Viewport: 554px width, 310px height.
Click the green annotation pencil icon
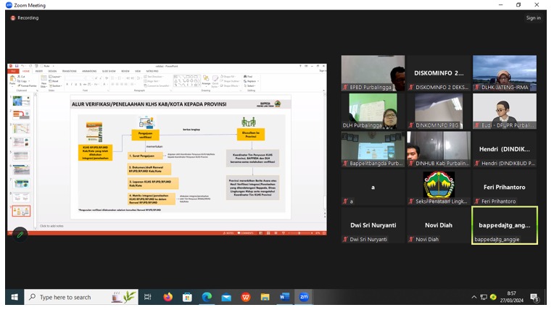coord(20,234)
